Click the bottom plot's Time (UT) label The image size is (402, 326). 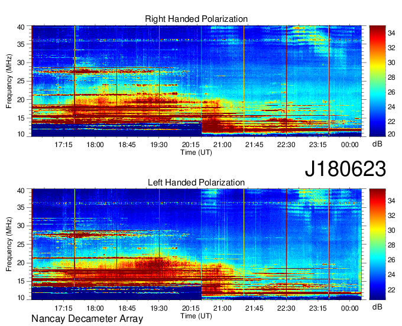coord(196,316)
